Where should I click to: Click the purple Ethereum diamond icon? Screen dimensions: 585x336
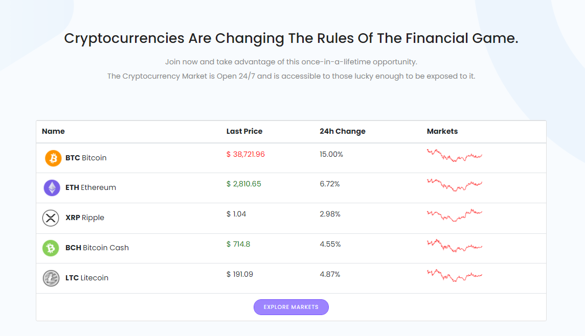(x=52, y=188)
